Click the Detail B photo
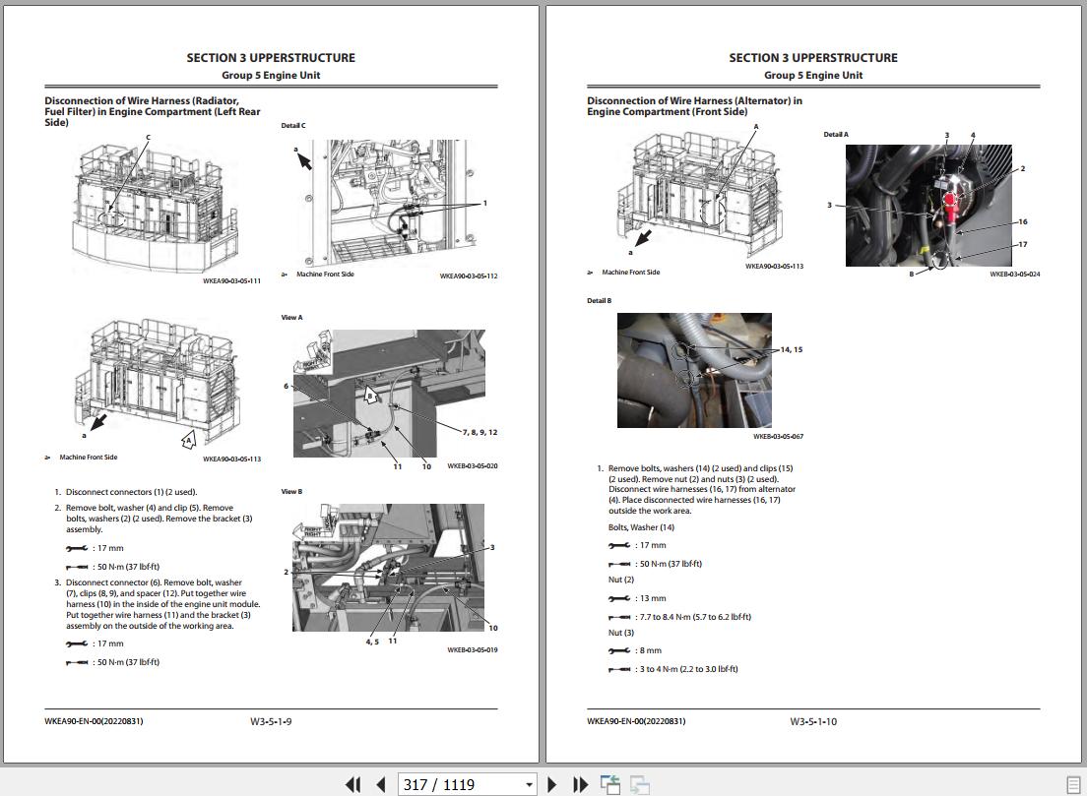The width and height of the screenshot is (1087, 796). 694,370
